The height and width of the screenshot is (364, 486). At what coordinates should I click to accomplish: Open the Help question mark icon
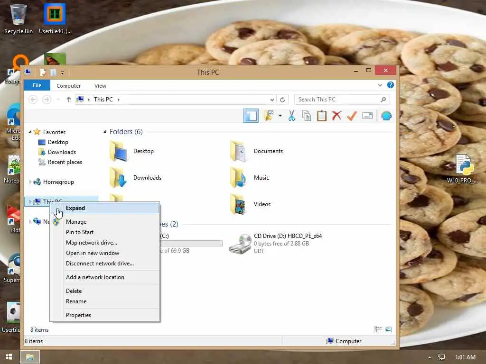pyautogui.click(x=391, y=85)
